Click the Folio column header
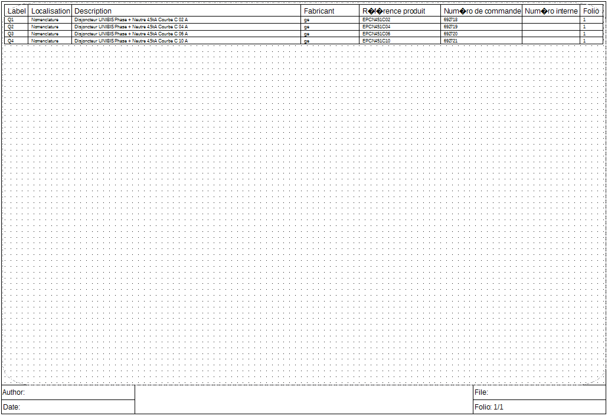608x416 pixels. click(x=591, y=11)
